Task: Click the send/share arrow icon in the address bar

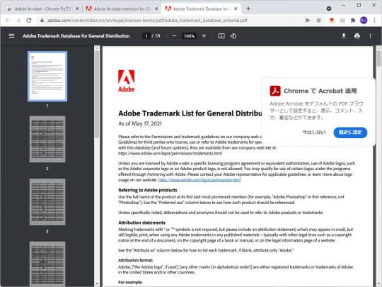Action: 308,21
